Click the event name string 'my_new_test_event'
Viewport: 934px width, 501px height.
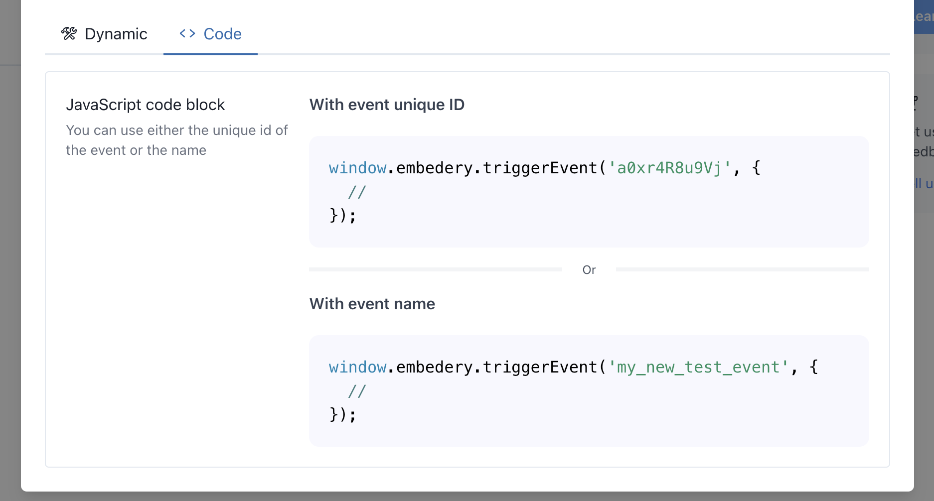698,368
